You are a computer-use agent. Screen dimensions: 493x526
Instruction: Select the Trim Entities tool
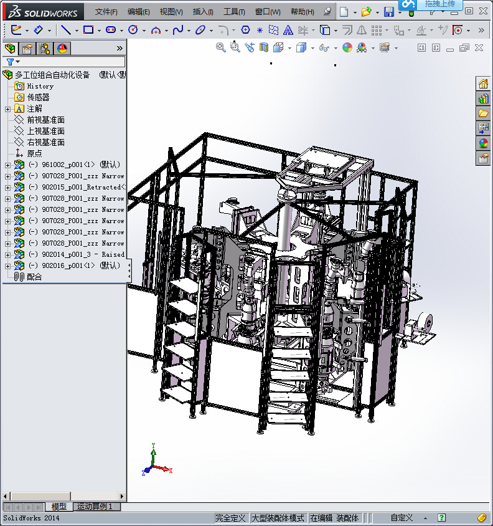pyautogui.click(x=303, y=30)
